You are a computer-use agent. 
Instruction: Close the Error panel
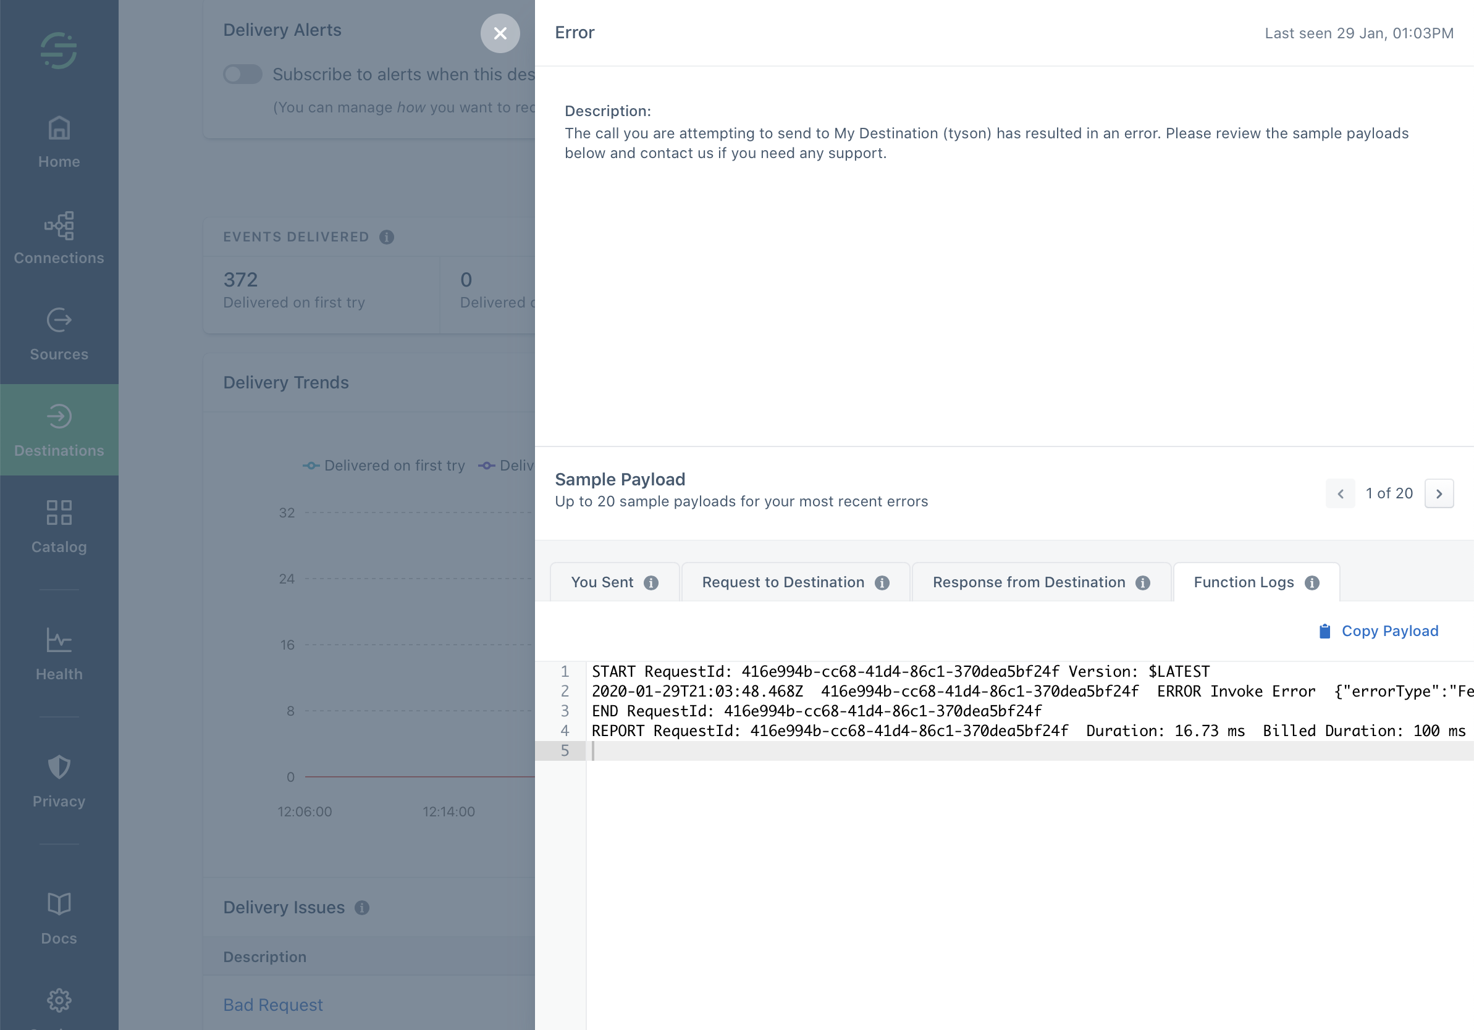pyautogui.click(x=500, y=33)
